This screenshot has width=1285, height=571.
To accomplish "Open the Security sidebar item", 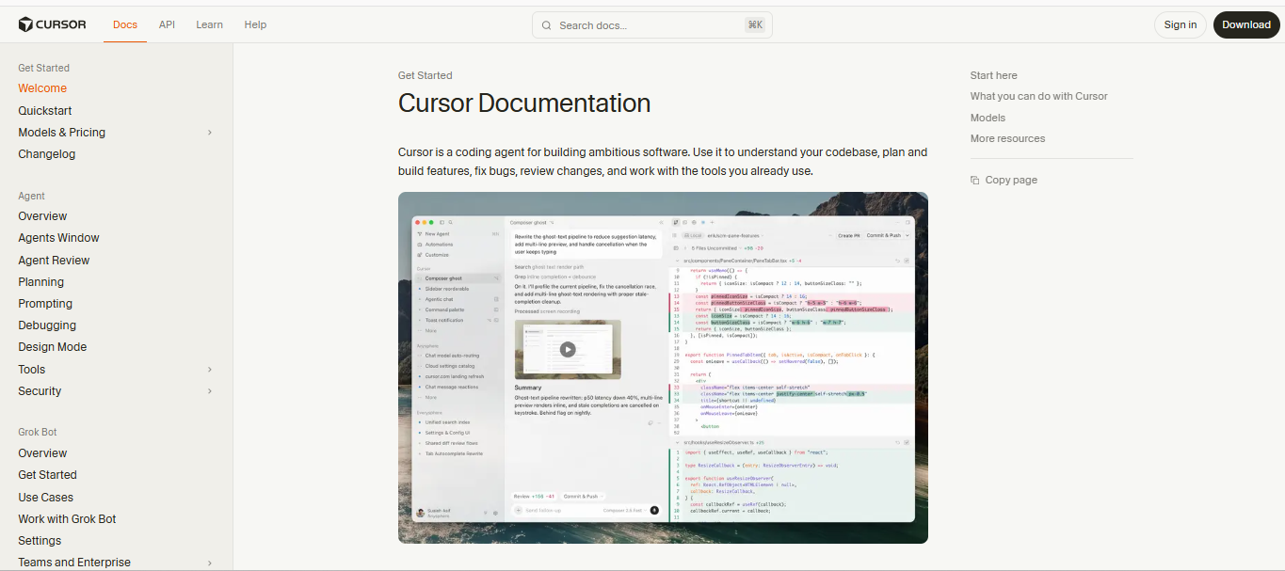I will click(x=40, y=391).
